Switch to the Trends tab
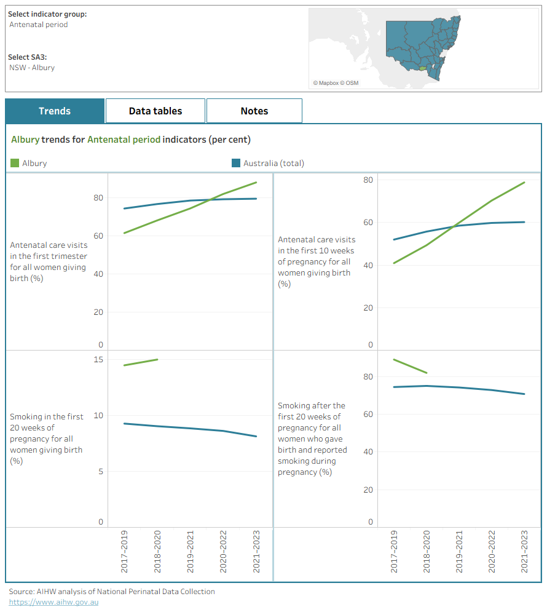Viewport: 547px width, 615px height. (55, 111)
